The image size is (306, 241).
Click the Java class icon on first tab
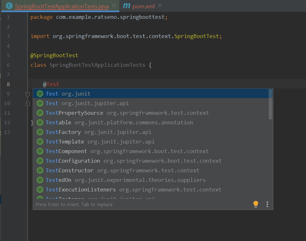click(x=9, y=6)
